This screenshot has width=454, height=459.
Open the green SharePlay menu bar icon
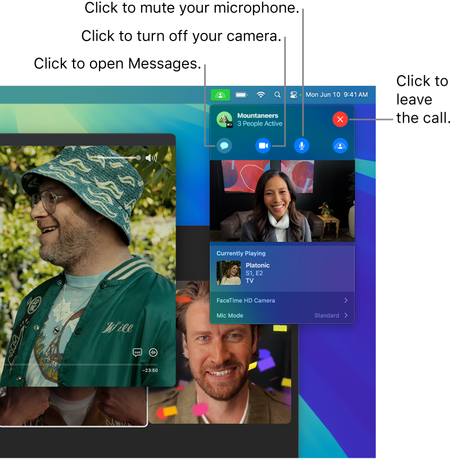(220, 95)
